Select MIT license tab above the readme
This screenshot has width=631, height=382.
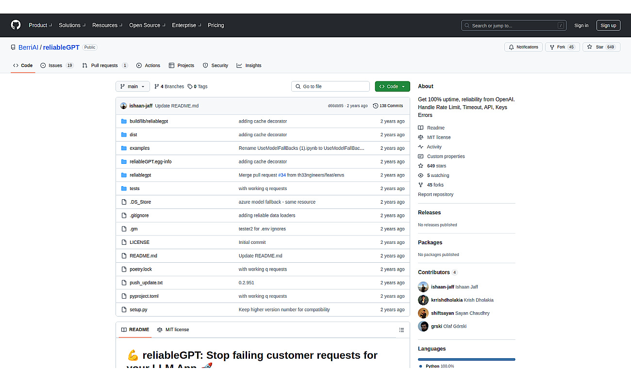pos(173,330)
